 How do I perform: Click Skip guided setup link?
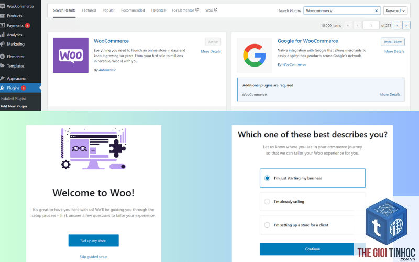pos(93,257)
